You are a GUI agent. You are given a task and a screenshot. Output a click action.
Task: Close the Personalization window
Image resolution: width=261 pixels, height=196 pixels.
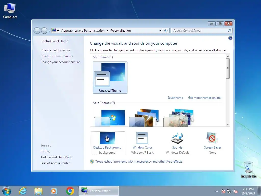click(x=228, y=24)
